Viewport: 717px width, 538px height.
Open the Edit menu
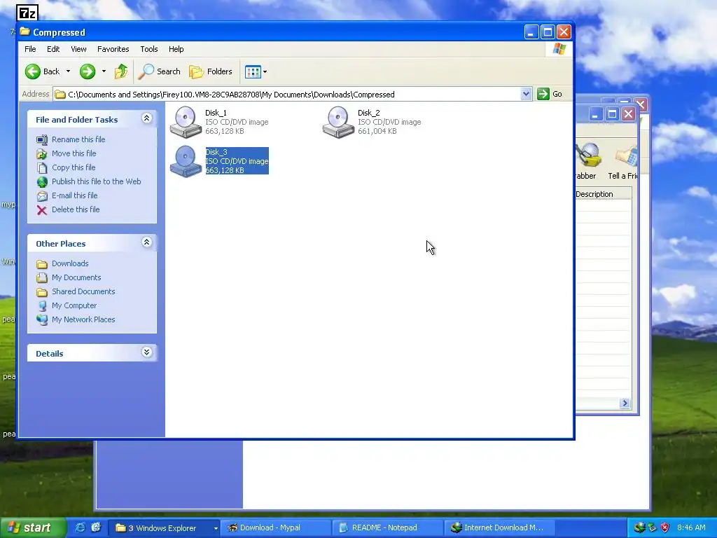(53, 49)
